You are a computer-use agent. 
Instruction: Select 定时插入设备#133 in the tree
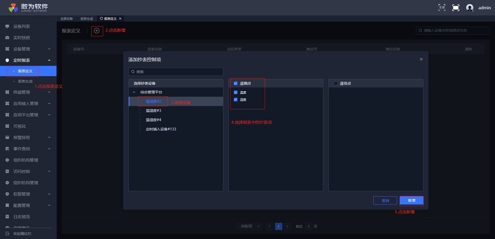161,129
